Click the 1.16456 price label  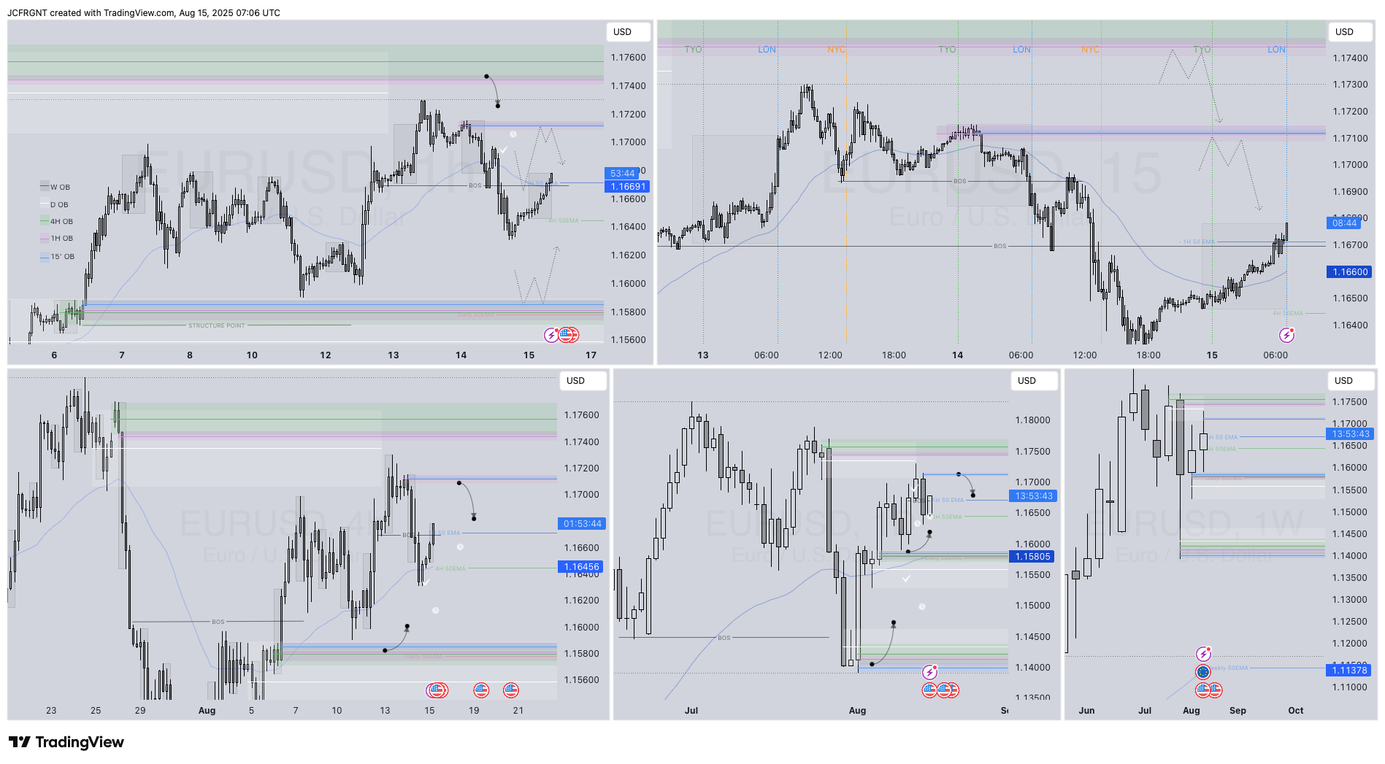tap(581, 567)
